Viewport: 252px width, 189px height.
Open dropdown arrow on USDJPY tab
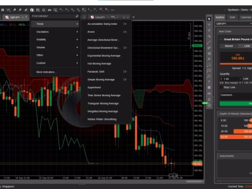tap(108, 17)
